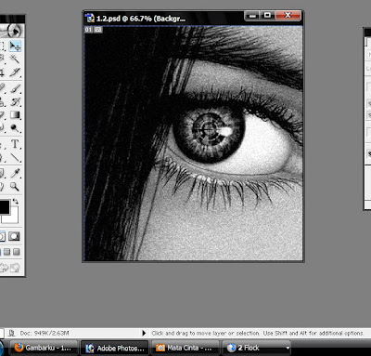Click the 1.2.psd document icon
Screen dimensions: 371x356
tap(90, 18)
